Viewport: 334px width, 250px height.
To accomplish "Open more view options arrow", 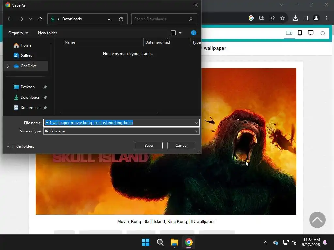I will (x=180, y=33).
